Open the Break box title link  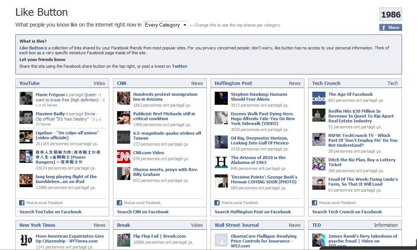(123, 225)
